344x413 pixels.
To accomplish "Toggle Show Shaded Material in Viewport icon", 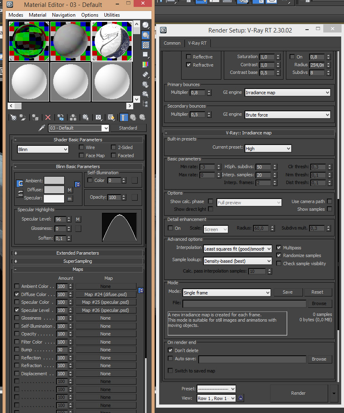I will coord(111,117).
